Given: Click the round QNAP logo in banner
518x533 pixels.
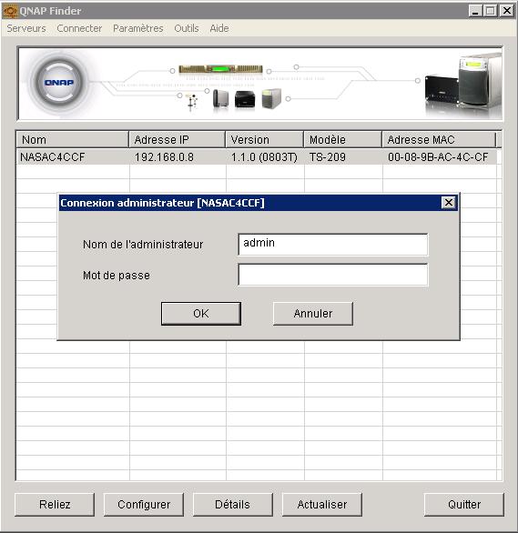Looking at the screenshot, I should click(59, 83).
